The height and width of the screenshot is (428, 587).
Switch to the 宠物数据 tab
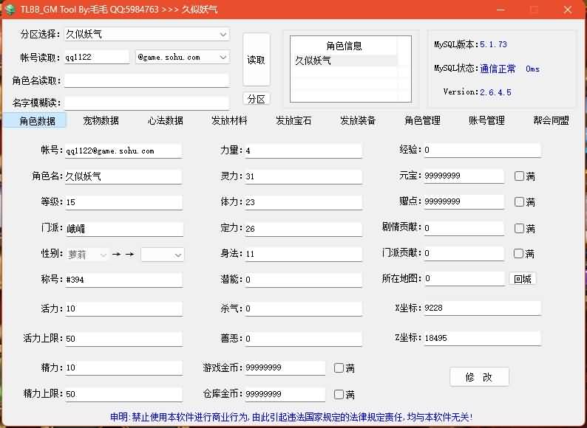[x=101, y=121]
